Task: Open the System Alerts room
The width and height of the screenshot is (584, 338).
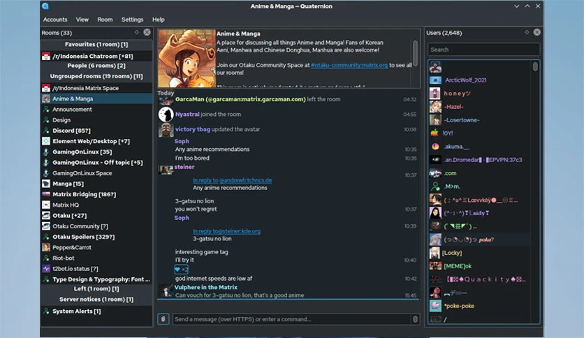Action: pyautogui.click(x=96, y=311)
